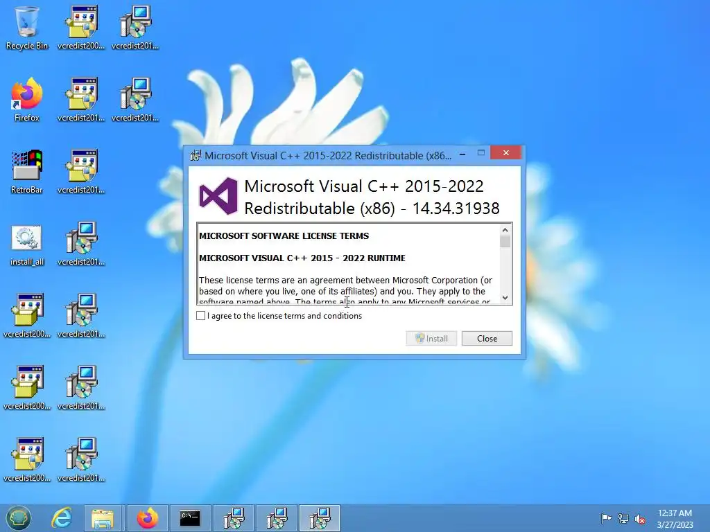
Task: Select the install_all batch file icon
Action: pos(27,245)
